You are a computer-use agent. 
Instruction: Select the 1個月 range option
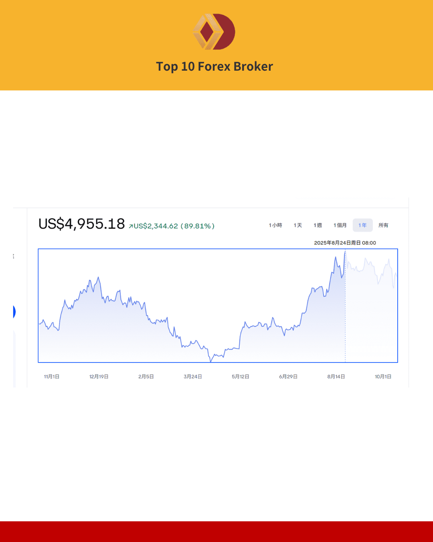click(x=340, y=225)
